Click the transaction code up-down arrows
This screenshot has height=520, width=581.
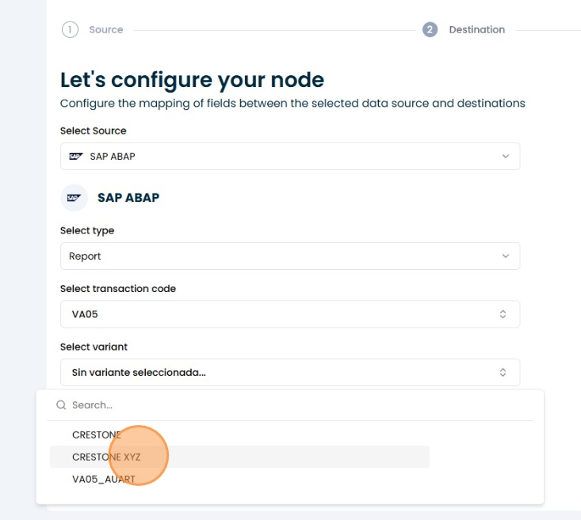click(503, 314)
